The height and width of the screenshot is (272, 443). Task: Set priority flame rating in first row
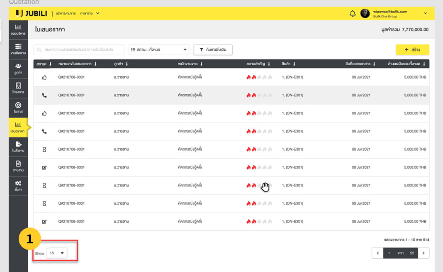[259, 77]
